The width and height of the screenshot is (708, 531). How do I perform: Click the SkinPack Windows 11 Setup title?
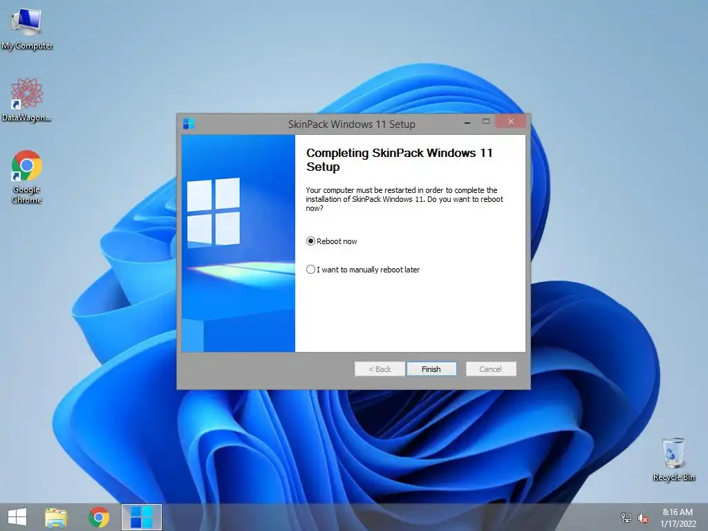click(x=352, y=124)
